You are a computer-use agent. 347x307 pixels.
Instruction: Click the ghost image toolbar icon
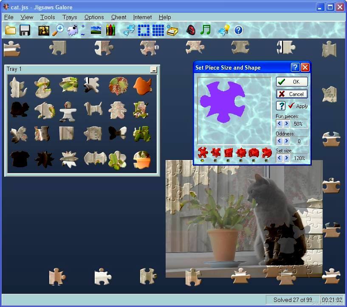[73, 30]
